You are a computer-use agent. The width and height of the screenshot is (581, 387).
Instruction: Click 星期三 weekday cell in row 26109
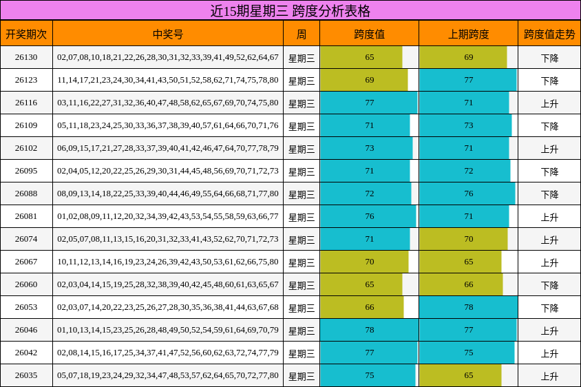302,127
